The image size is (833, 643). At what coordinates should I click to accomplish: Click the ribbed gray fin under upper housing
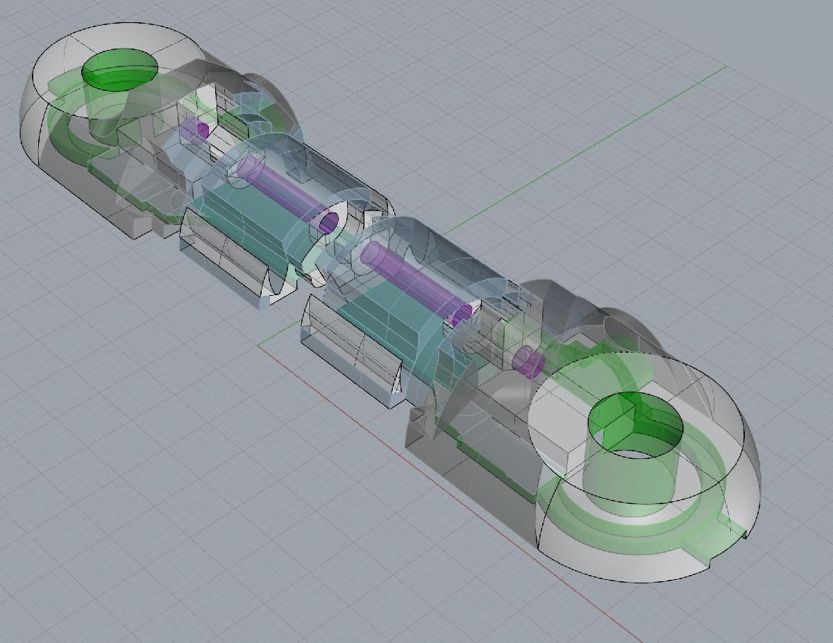point(222,260)
